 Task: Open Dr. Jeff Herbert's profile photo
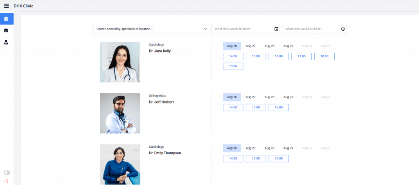(x=120, y=113)
